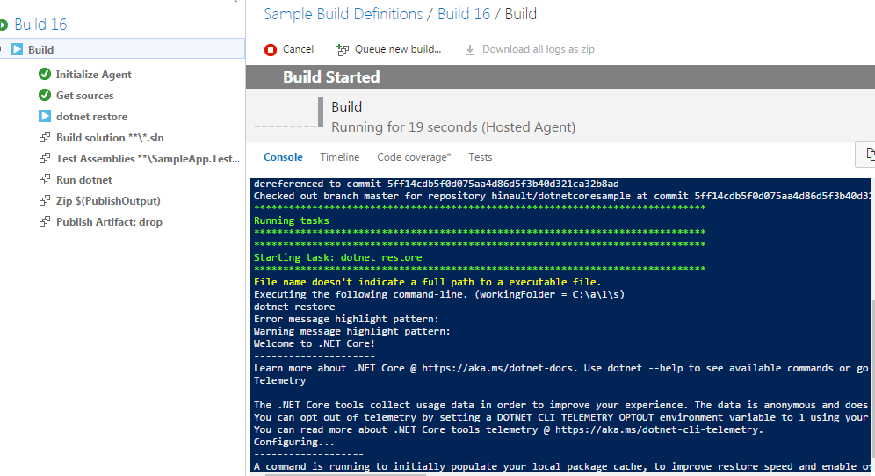Click green checkmark beside Get sources
The height and width of the screenshot is (476, 875).
[x=45, y=96]
